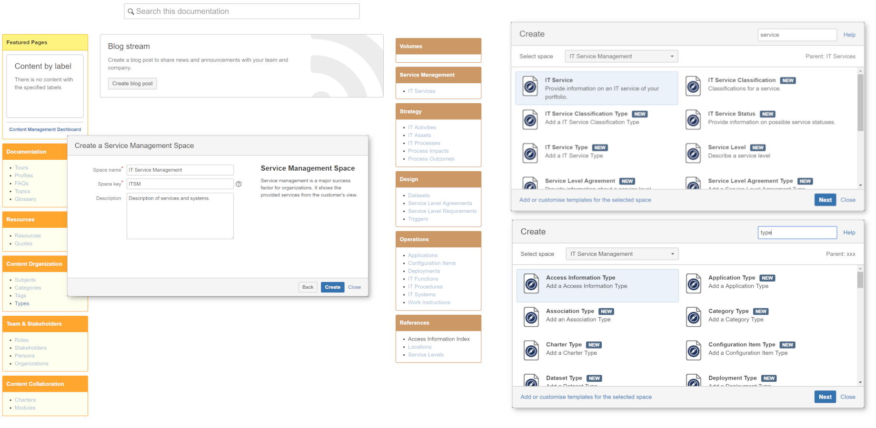876x428 pixels.
Task: Click scroll-down arrow in the service Create dialog template list
Action: pos(860,185)
